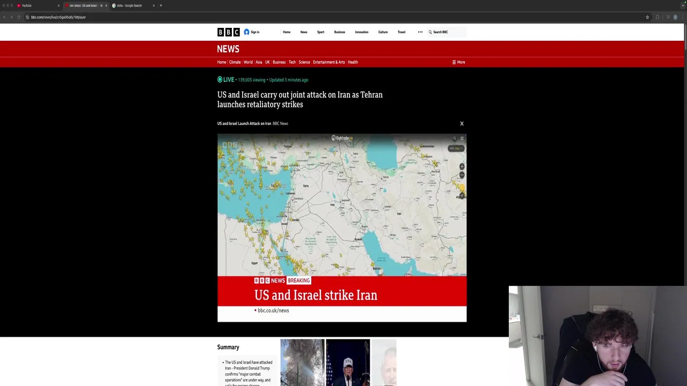The width and height of the screenshot is (687, 386).
Task: Mute the BBC tab audio icon
Action: 101,5
